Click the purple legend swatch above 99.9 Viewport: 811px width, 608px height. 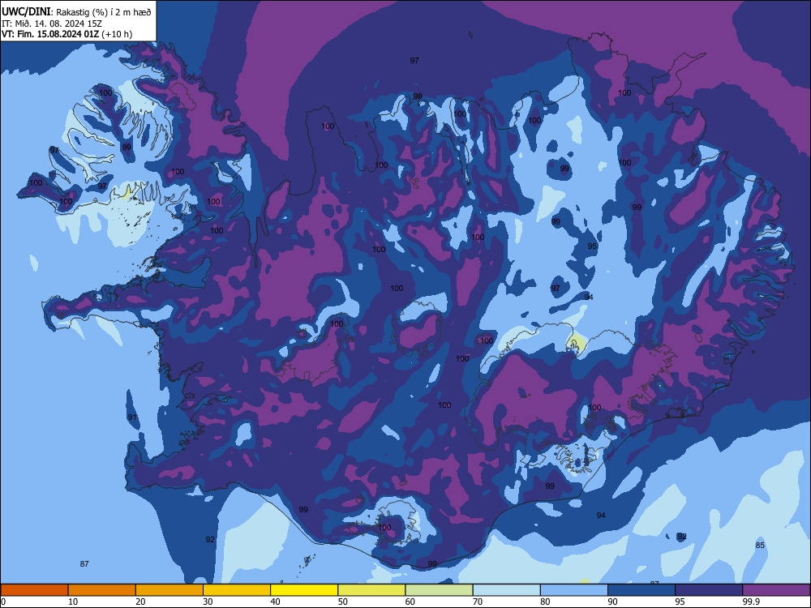(776, 590)
